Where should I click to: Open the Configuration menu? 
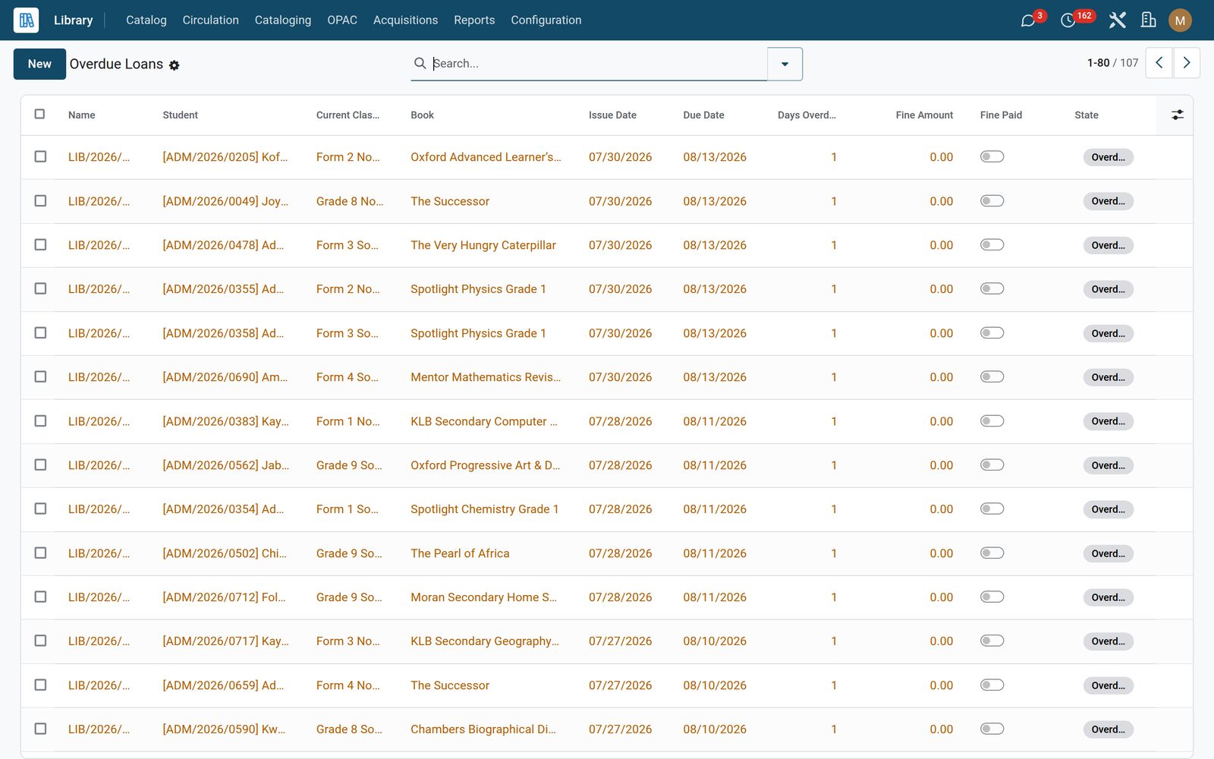pos(546,20)
